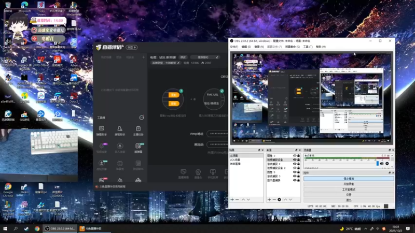Copy rtmp address with upper orange 复制 button

coord(173,95)
